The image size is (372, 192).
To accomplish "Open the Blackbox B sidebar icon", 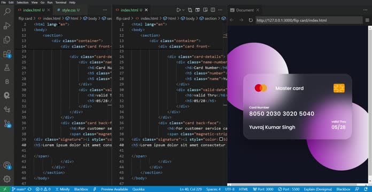I will (x=7, y=82).
